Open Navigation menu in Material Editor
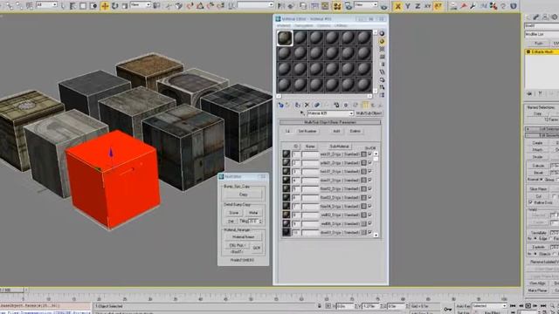The height and width of the screenshot is (314, 559). tap(304, 25)
